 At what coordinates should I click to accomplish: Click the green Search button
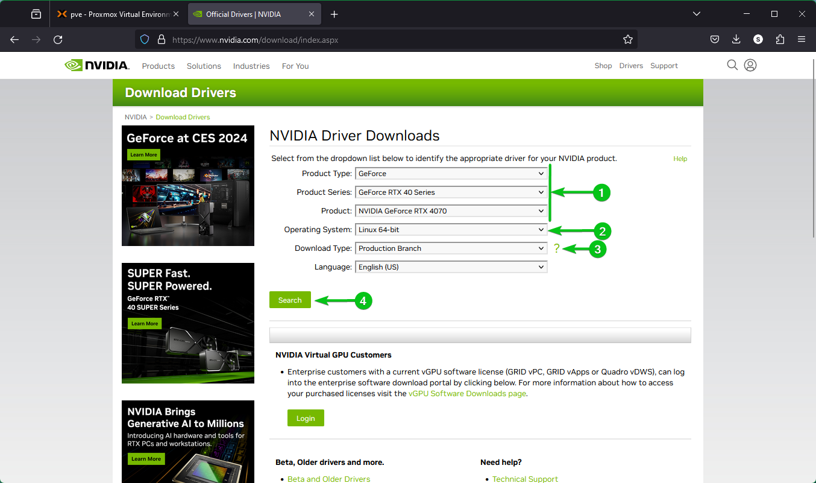290,300
